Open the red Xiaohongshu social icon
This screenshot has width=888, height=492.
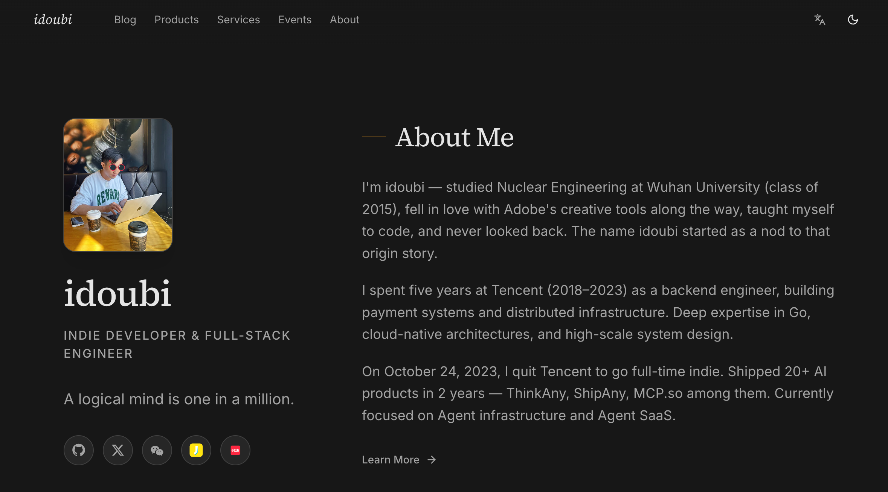(235, 450)
